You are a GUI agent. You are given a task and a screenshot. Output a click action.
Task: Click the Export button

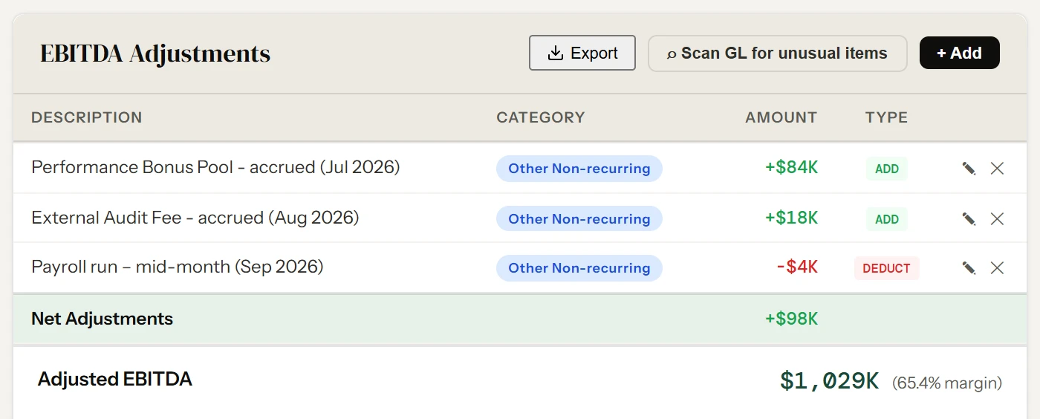pyautogui.click(x=582, y=53)
